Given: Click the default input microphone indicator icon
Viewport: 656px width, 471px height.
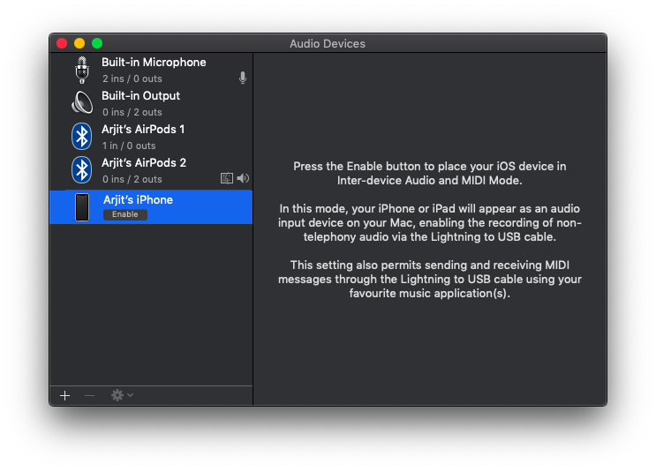Looking at the screenshot, I should pyautogui.click(x=243, y=78).
